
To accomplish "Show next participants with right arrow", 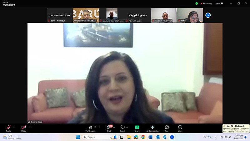I will [x=208, y=15].
